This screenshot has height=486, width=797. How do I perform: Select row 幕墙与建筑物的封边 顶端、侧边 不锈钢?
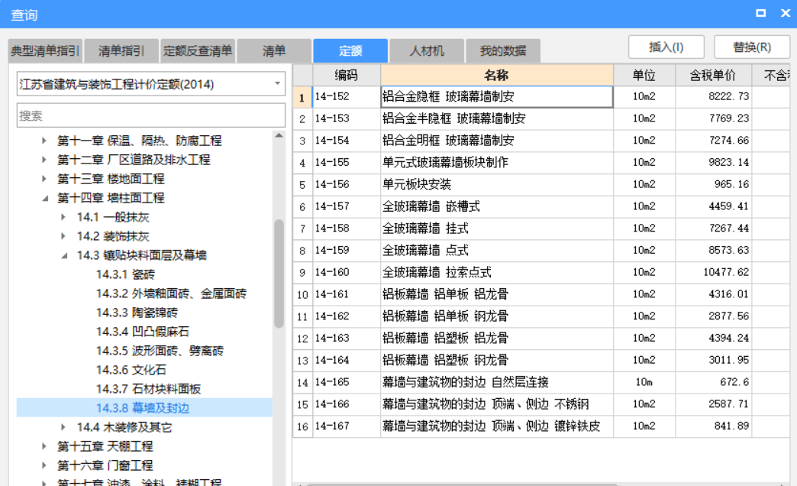click(x=497, y=404)
